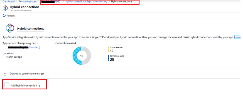Refresh the hybrid connections list
This screenshot has width=243, height=110.
pos(9,16)
